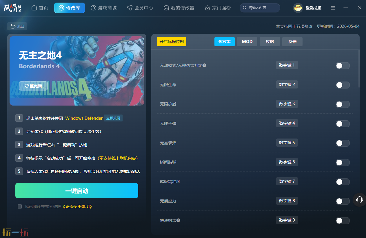
Task: Switch to the MOD tab
Action: (247, 42)
